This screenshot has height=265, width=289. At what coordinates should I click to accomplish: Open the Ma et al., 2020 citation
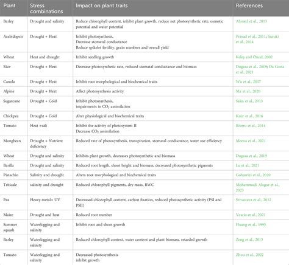click(x=248, y=91)
